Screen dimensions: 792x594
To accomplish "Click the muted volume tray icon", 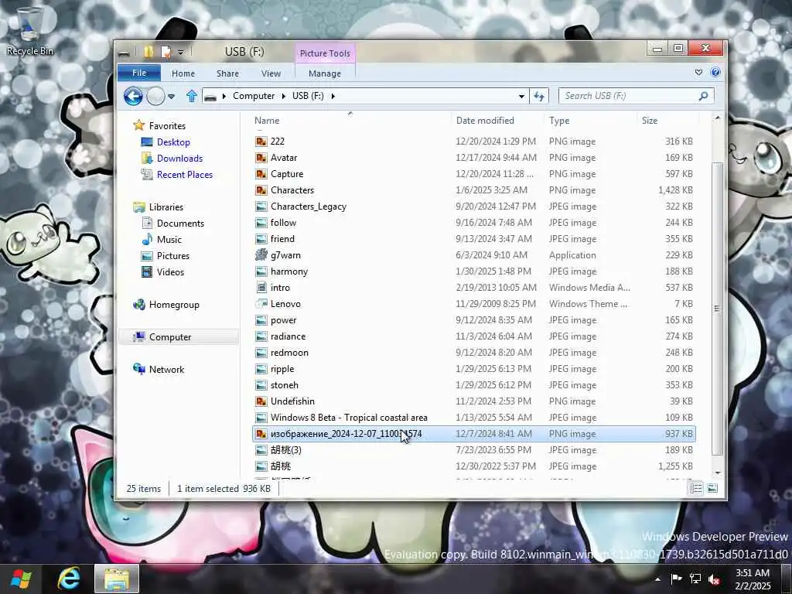I will pos(714,579).
